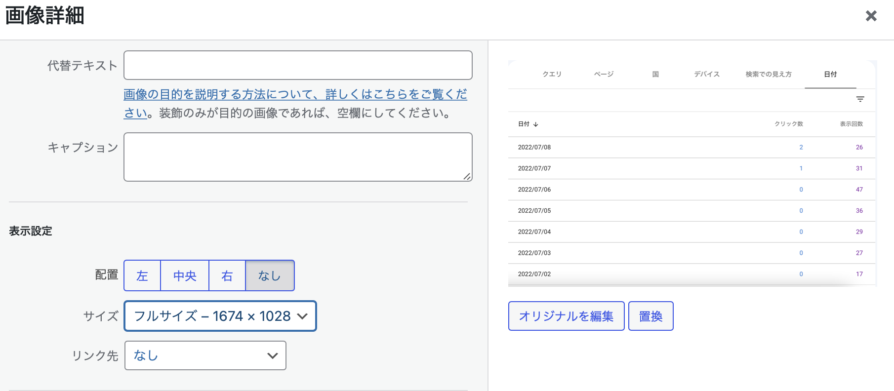Click impressions value 29 in the 2022/07/04 row

tap(859, 232)
